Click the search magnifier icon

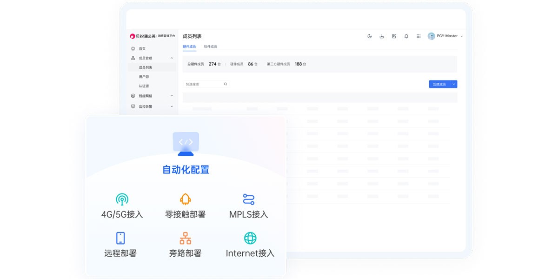tap(226, 84)
